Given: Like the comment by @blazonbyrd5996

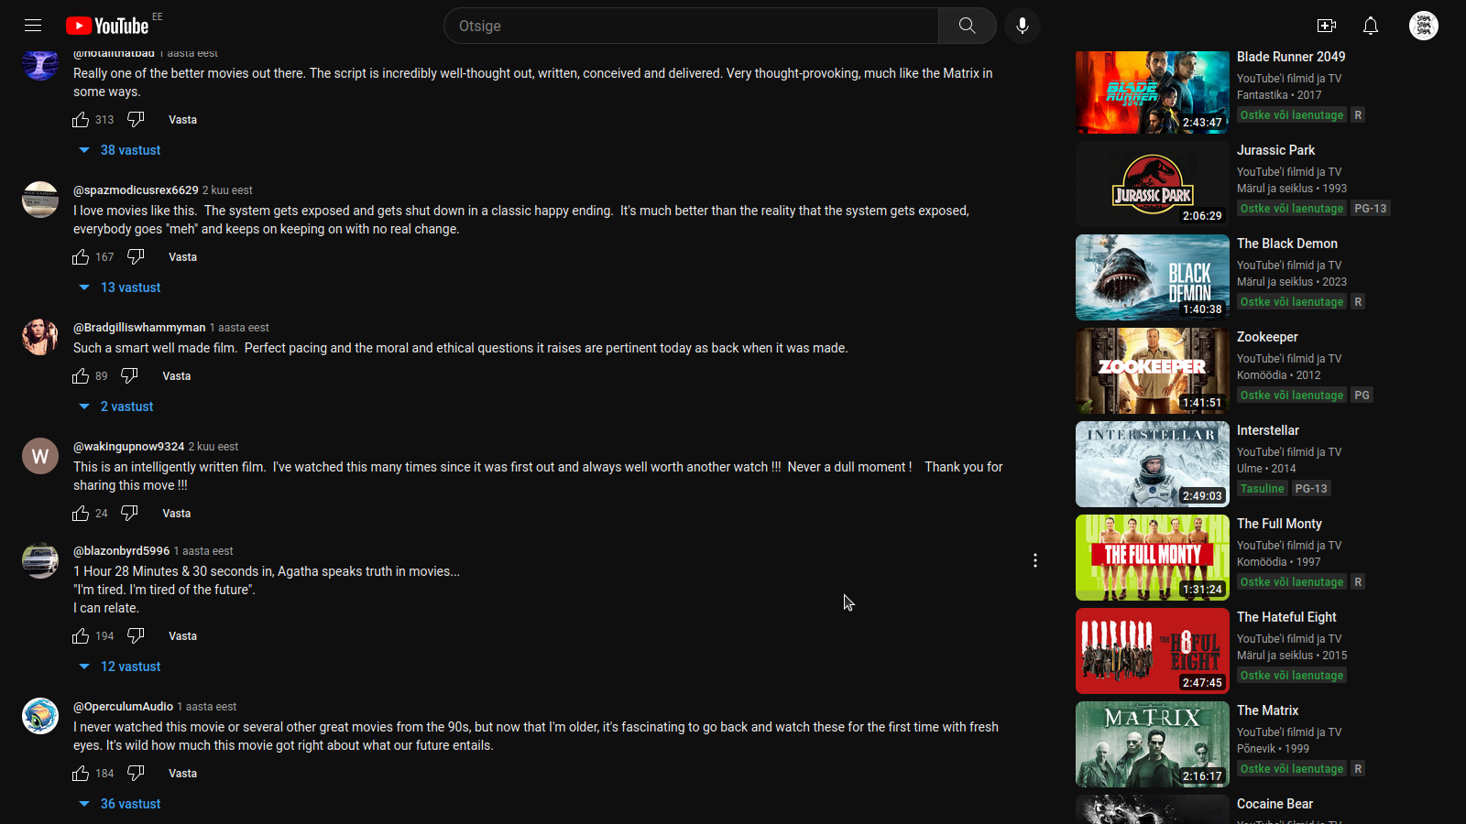Looking at the screenshot, I should [x=81, y=636].
